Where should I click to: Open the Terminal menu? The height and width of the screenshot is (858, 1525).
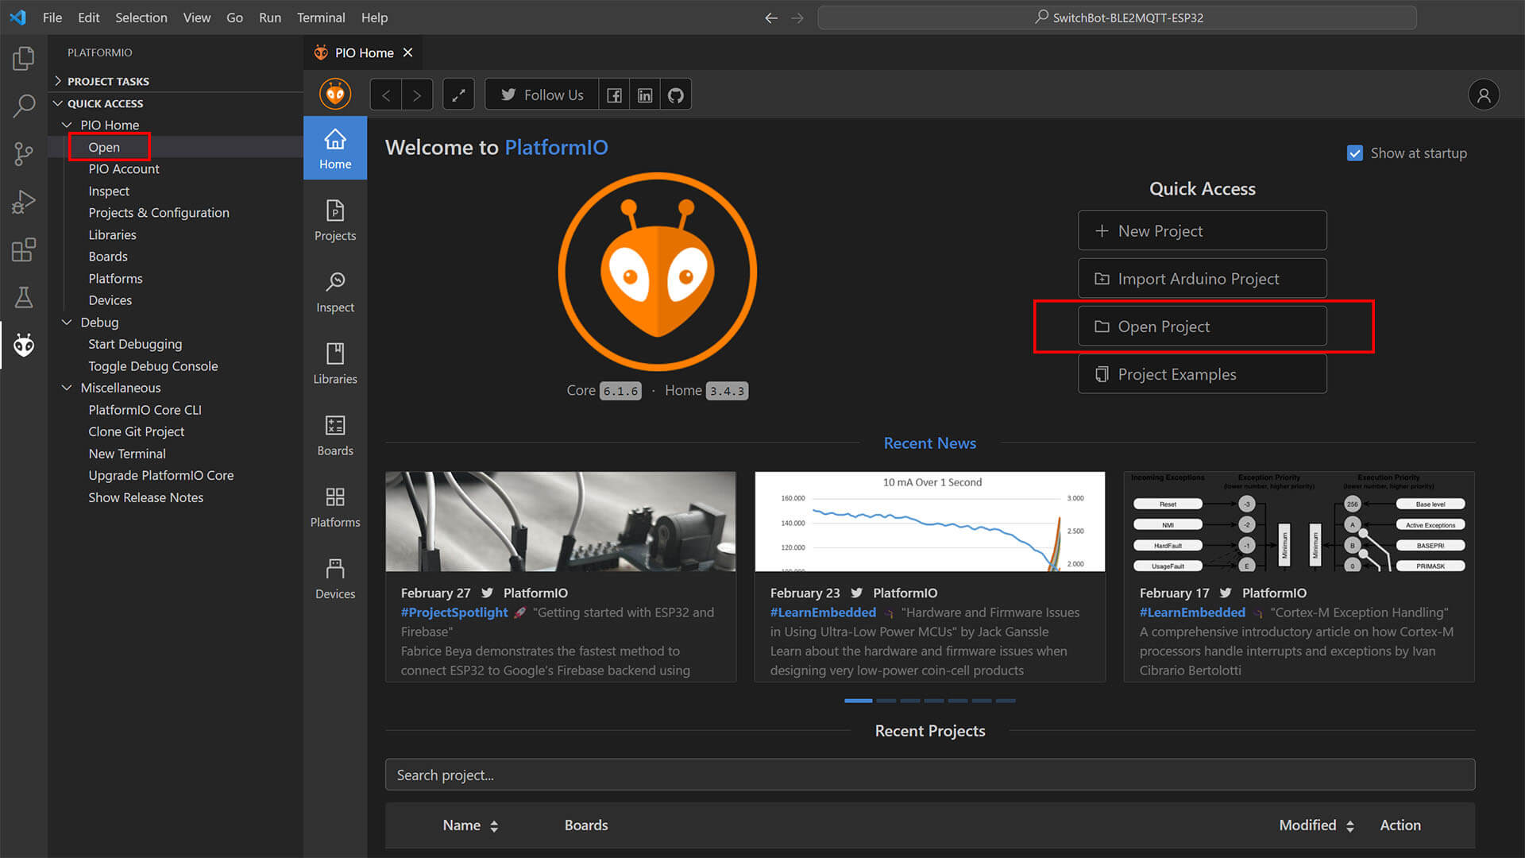click(321, 17)
